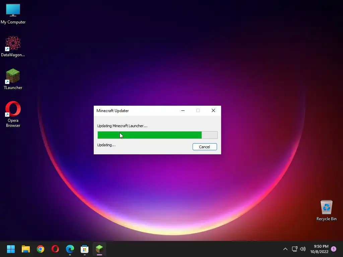Viewport: 343px width, 257px height.
Task: Open the network status tray icon
Action: point(294,249)
